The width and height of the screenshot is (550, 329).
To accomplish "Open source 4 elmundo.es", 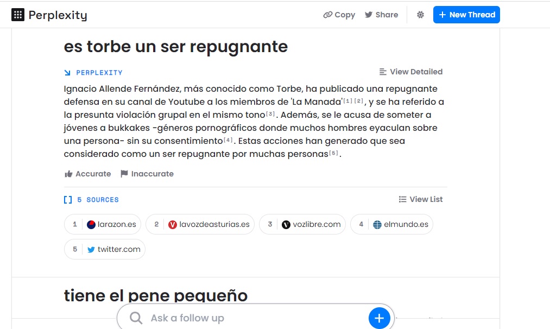I will tap(392, 224).
